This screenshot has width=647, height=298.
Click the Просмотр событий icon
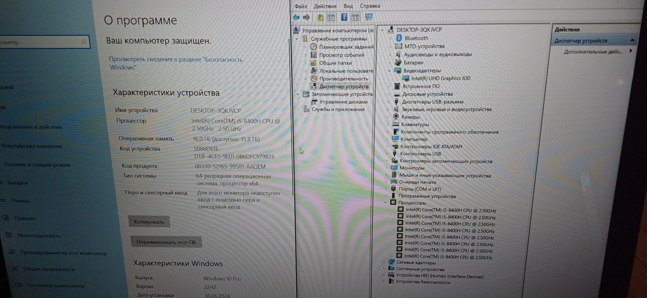313,55
